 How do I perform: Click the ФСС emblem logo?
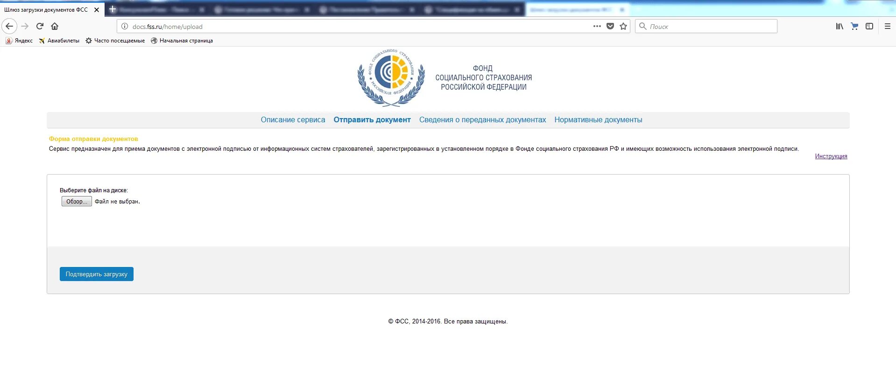[x=391, y=78]
